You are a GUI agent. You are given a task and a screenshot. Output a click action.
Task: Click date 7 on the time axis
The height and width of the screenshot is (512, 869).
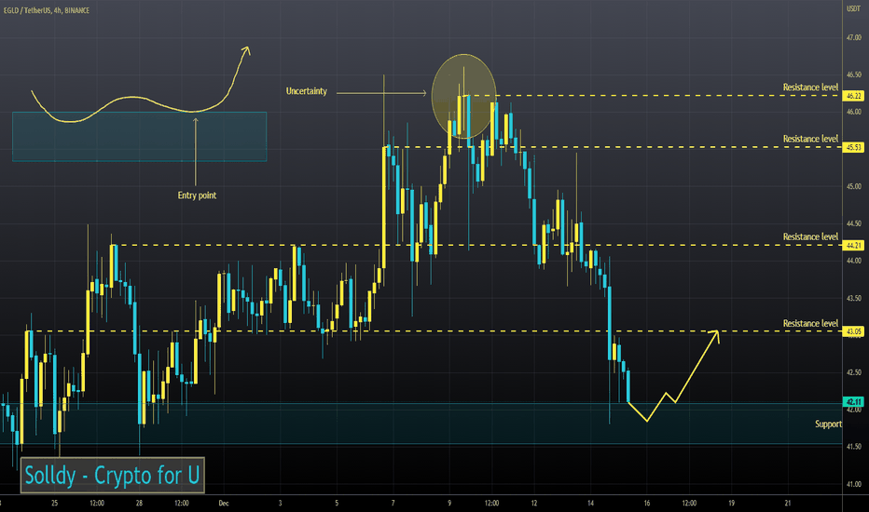pos(393,503)
